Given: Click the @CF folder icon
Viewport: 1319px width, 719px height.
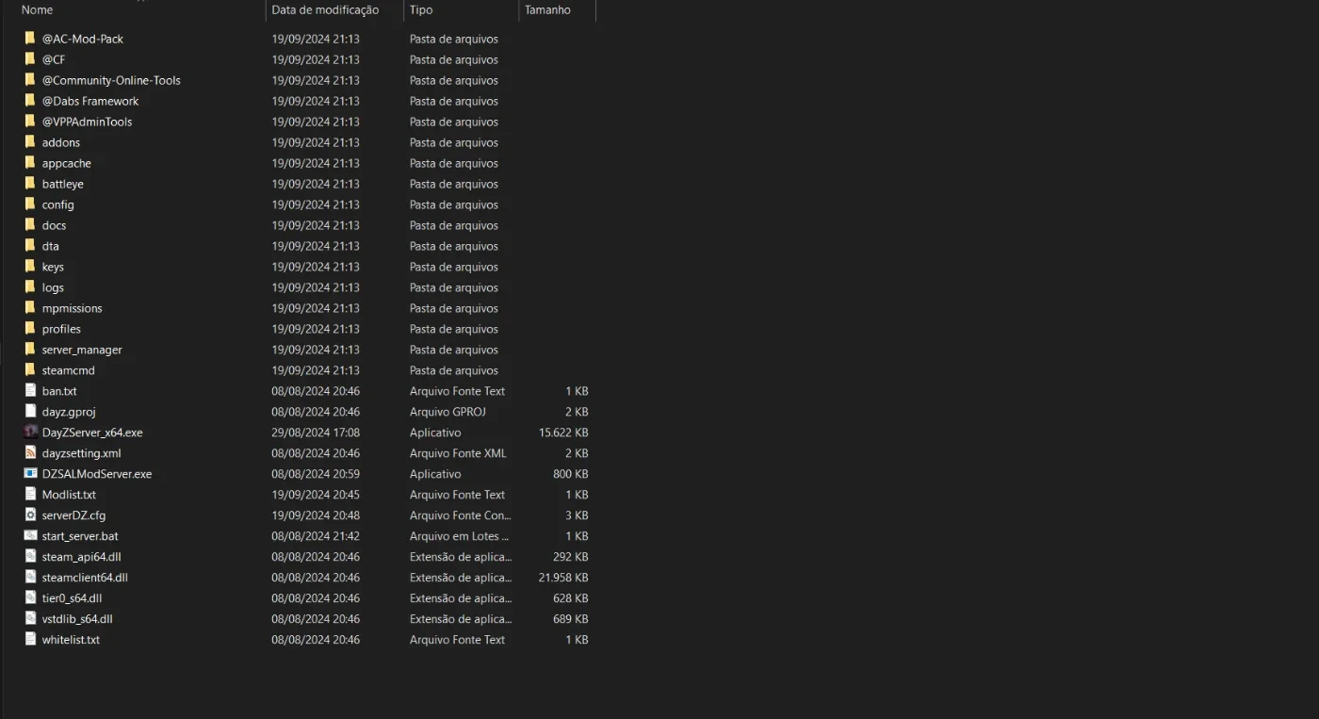Looking at the screenshot, I should tap(30, 59).
